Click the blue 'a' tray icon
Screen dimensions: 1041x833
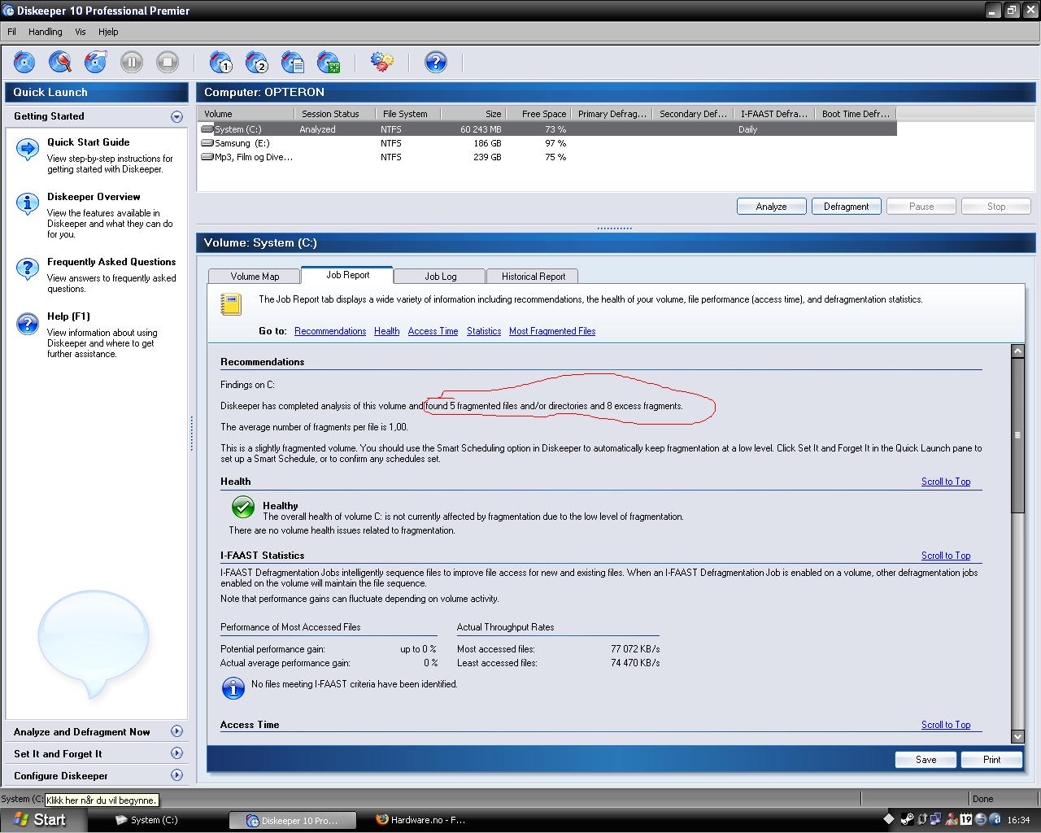point(995,819)
